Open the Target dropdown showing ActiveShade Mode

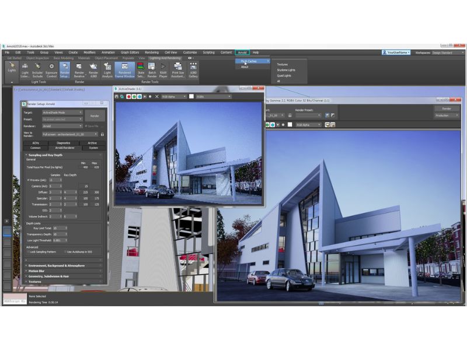[60, 112]
